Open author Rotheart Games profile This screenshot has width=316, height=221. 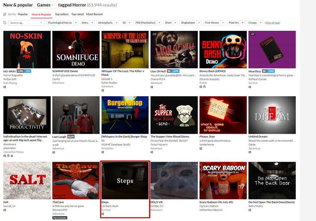click(x=258, y=79)
